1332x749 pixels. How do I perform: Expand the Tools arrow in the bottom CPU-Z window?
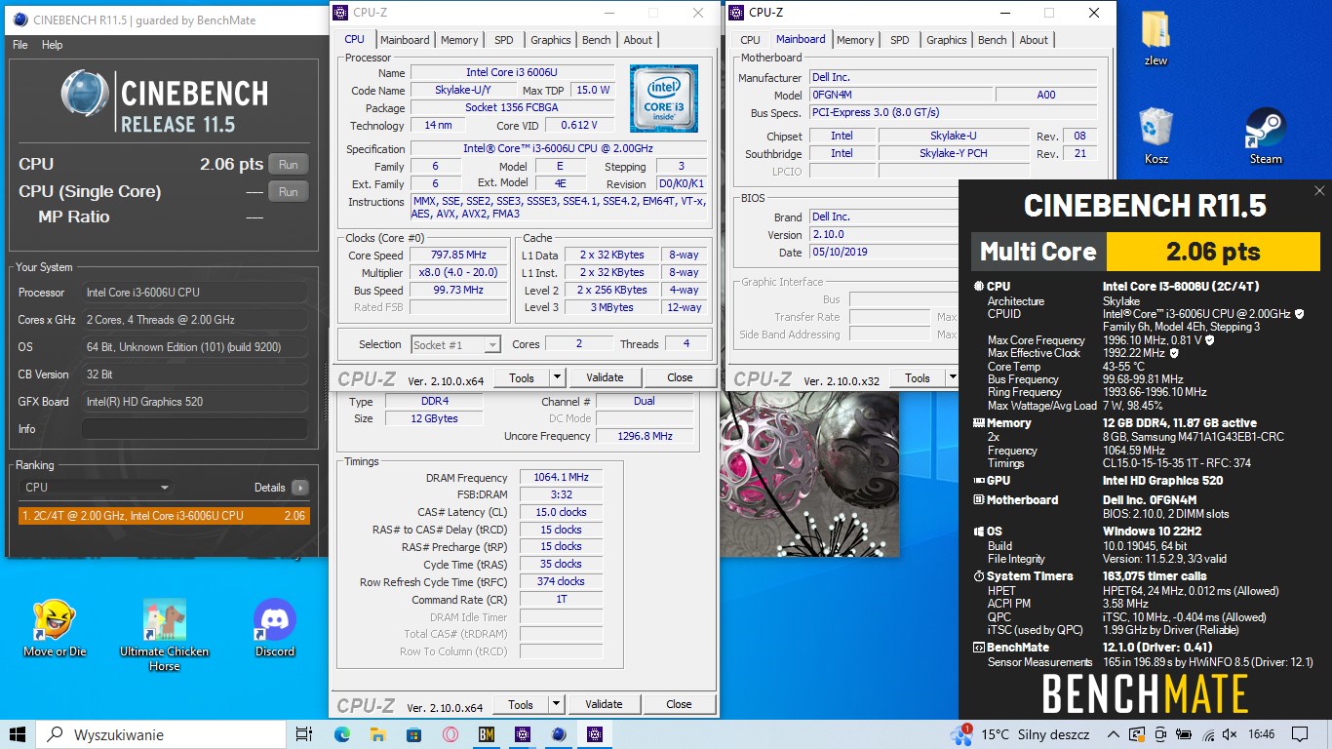(556, 704)
